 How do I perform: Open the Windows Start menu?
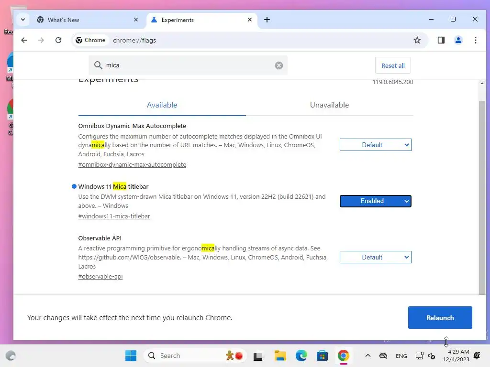point(131,356)
